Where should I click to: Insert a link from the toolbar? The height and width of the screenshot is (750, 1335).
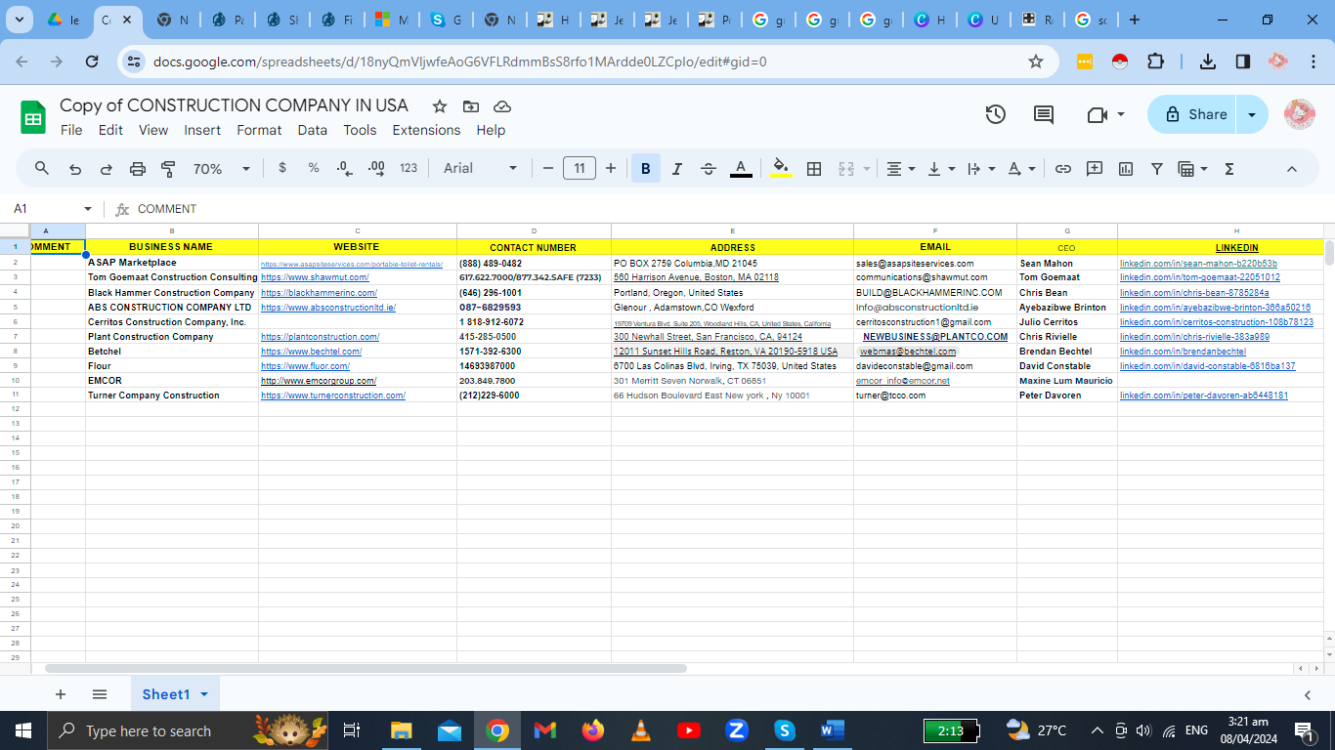[x=1063, y=168]
